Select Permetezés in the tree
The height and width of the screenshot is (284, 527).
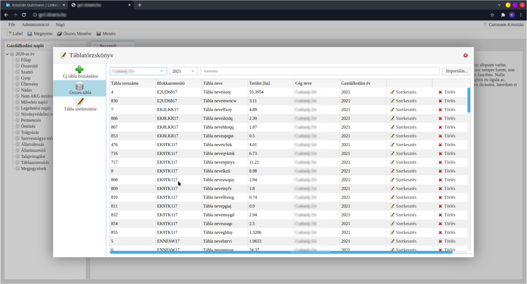31,120
